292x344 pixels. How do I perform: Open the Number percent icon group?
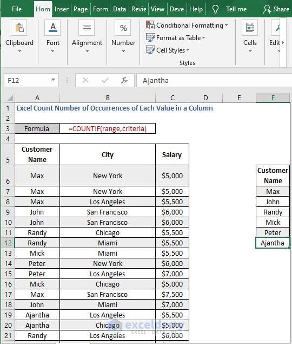123,28
